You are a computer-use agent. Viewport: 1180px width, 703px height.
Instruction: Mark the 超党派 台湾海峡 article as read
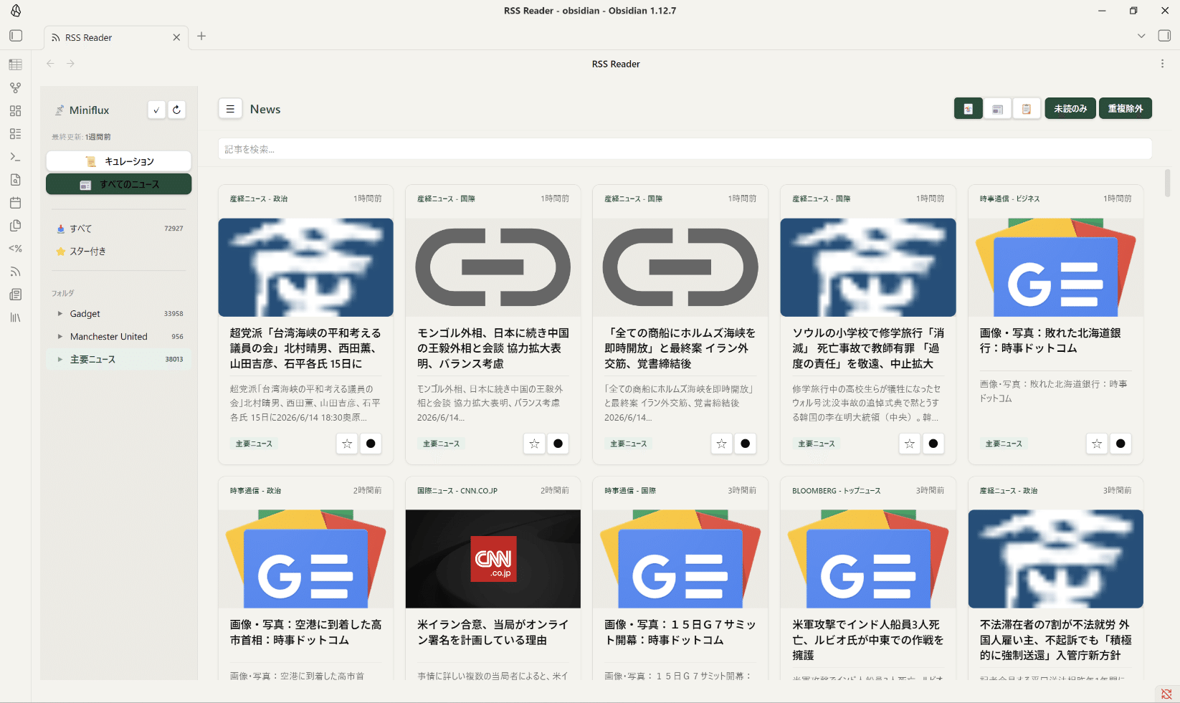pos(371,444)
